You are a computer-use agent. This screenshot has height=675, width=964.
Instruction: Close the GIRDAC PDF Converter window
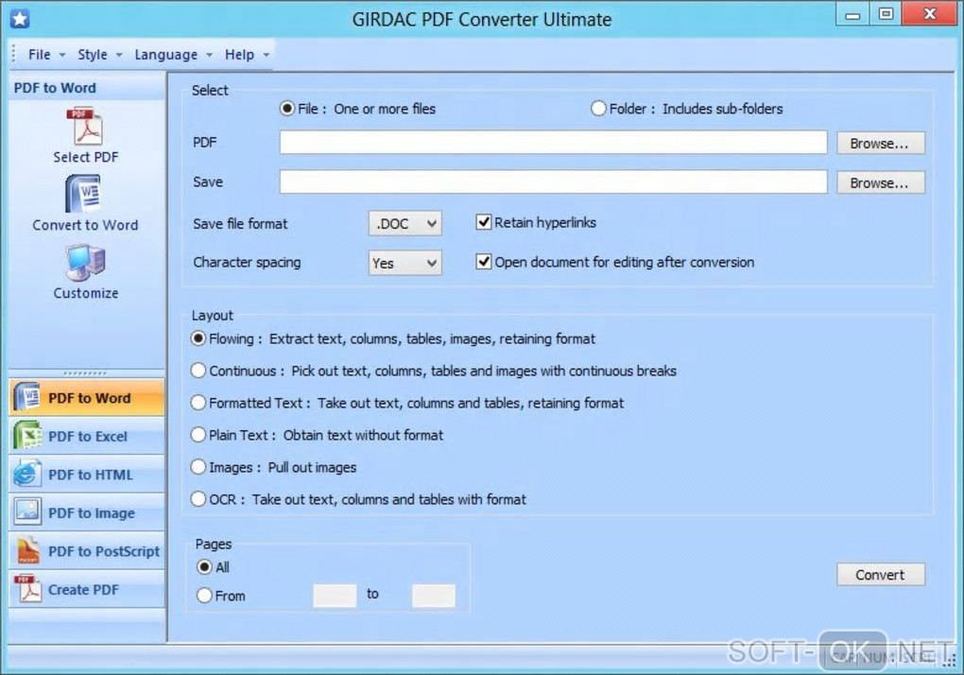[x=930, y=14]
